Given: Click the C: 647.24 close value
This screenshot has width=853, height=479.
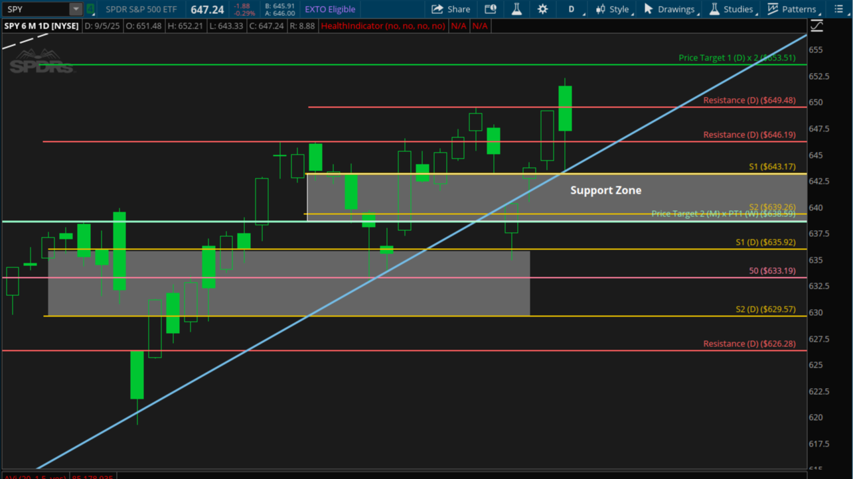Looking at the screenshot, I should (267, 26).
